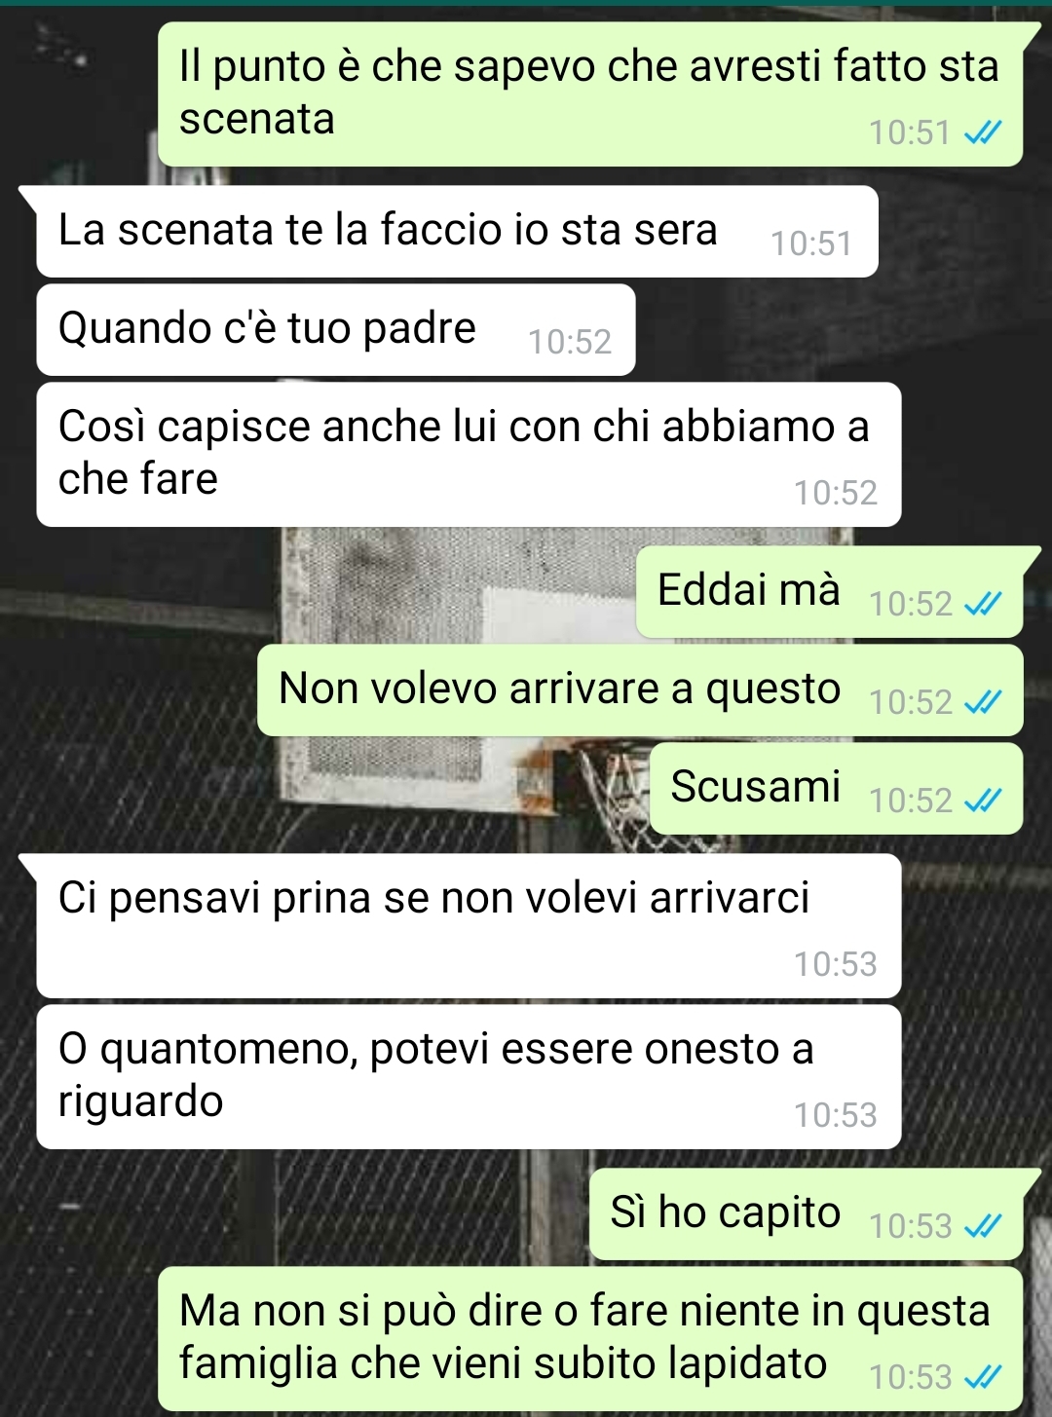Tap the read ticks on 'sapevo che avresti fatto sta scenata'
1052x1417 pixels.
(982, 132)
